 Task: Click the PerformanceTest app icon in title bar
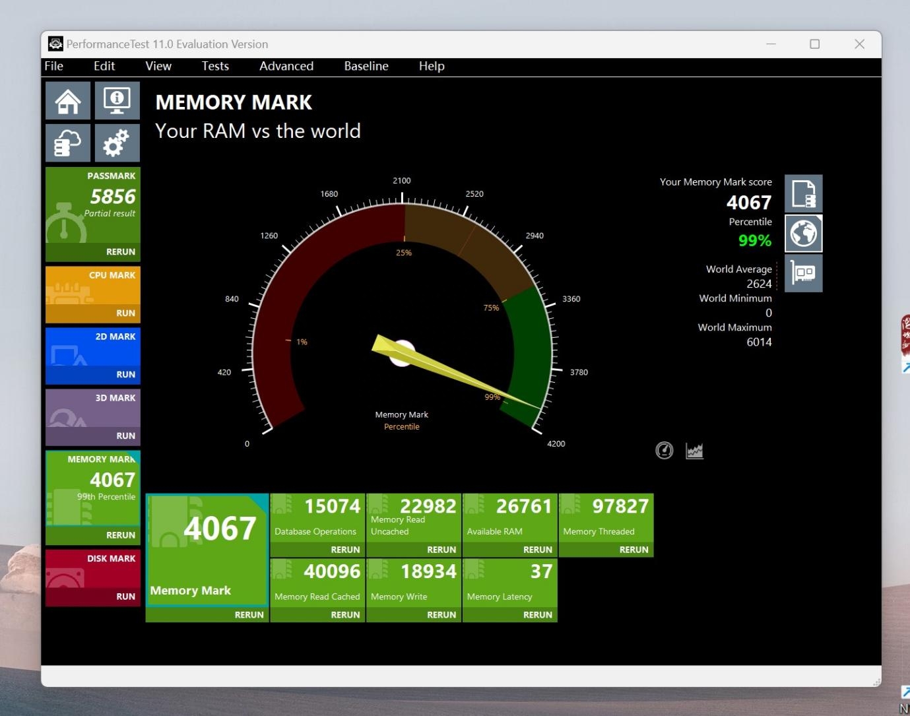(55, 44)
